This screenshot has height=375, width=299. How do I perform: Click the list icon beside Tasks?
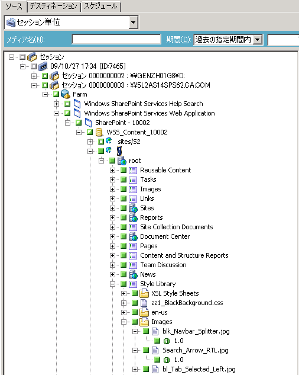point(133,180)
